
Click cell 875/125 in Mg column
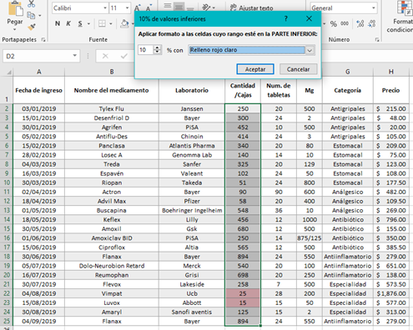pos(310,238)
